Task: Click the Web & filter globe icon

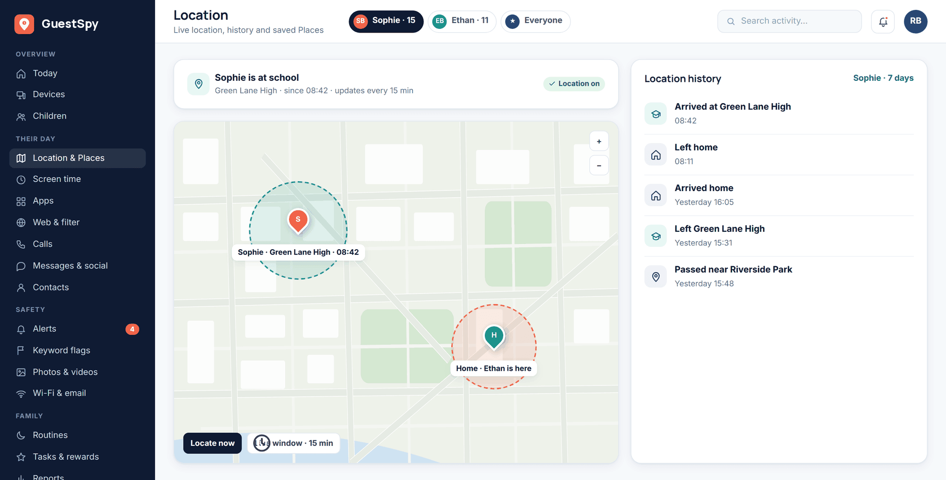Action: [x=21, y=223]
